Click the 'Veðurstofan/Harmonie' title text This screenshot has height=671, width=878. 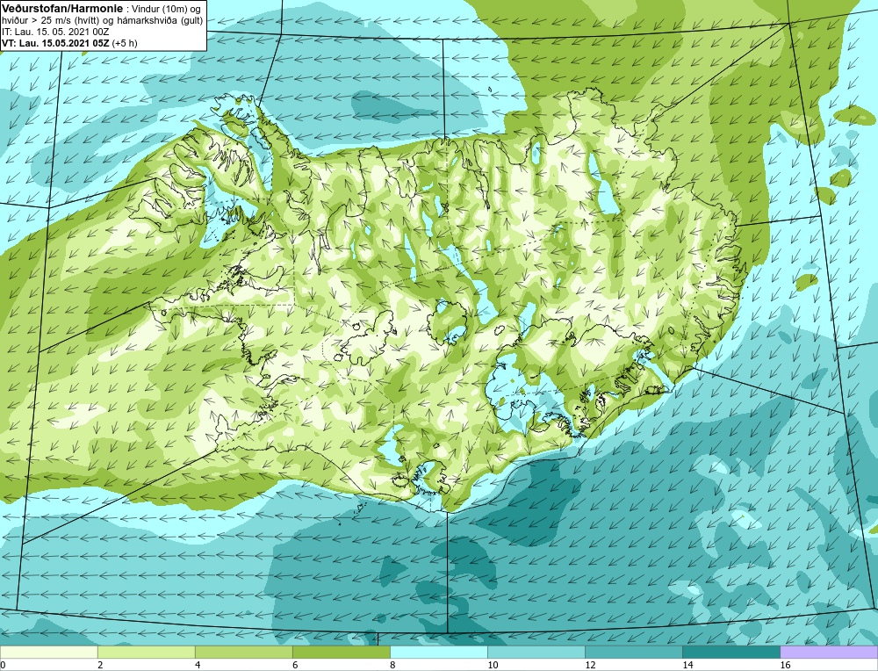tap(61, 9)
